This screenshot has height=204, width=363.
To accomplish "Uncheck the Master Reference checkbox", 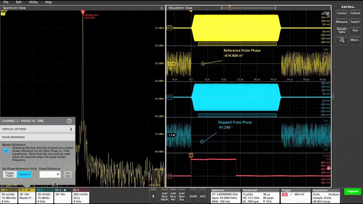I will tap(6, 150).
